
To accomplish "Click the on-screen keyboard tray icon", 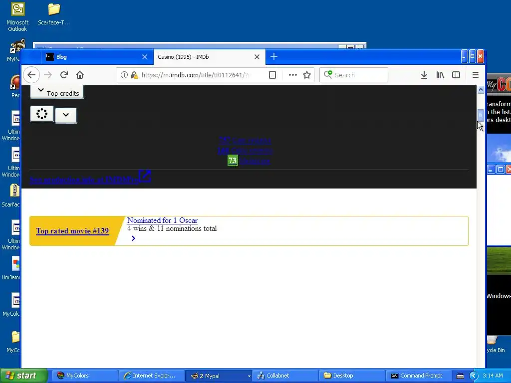I will pos(460,376).
